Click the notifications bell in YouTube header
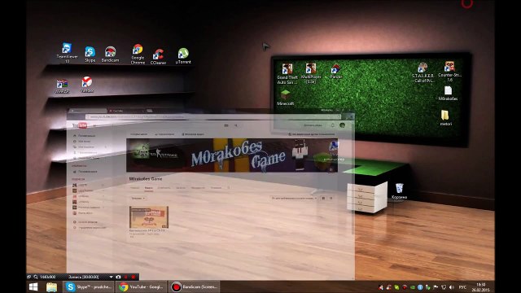Screen dimensions: 521x293 point(332,125)
